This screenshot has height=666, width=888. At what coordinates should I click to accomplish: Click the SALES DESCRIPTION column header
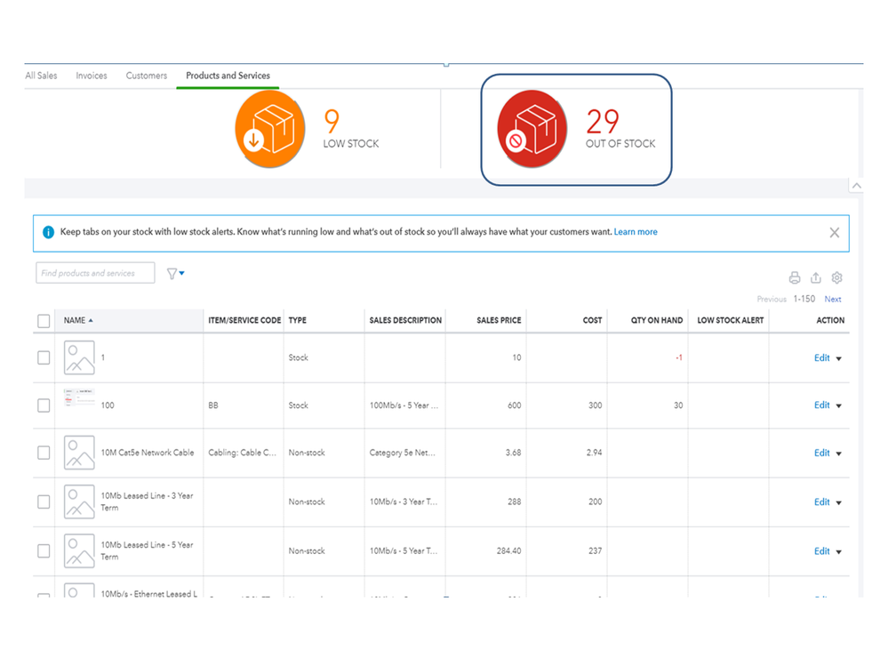[x=405, y=320]
